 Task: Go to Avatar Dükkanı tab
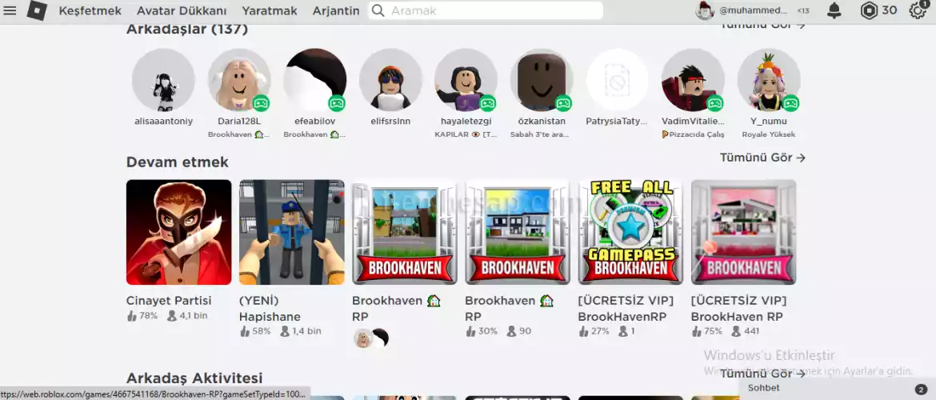182,10
